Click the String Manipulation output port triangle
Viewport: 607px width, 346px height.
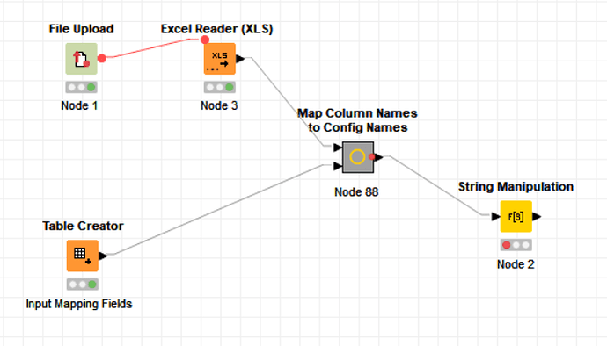coord(537,217)
